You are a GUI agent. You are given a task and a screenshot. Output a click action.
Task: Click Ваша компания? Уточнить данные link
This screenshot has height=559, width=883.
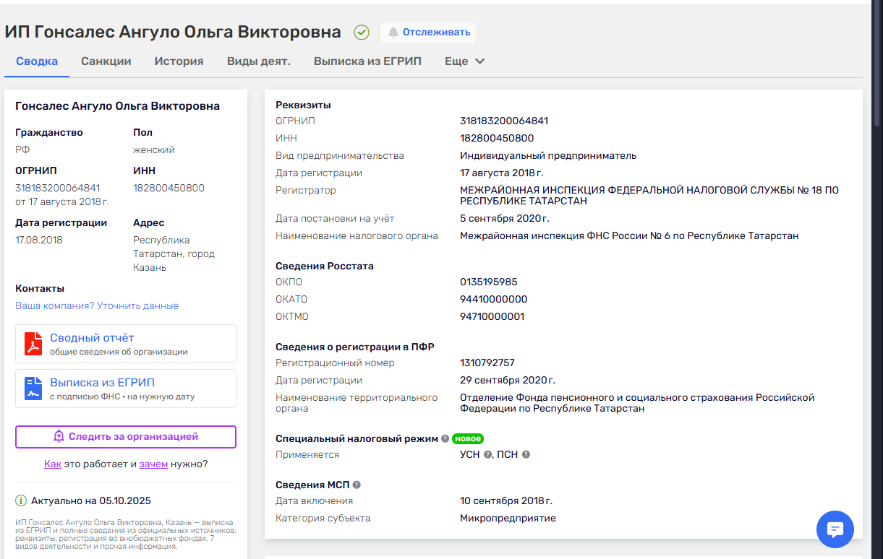tap(97, 306)
